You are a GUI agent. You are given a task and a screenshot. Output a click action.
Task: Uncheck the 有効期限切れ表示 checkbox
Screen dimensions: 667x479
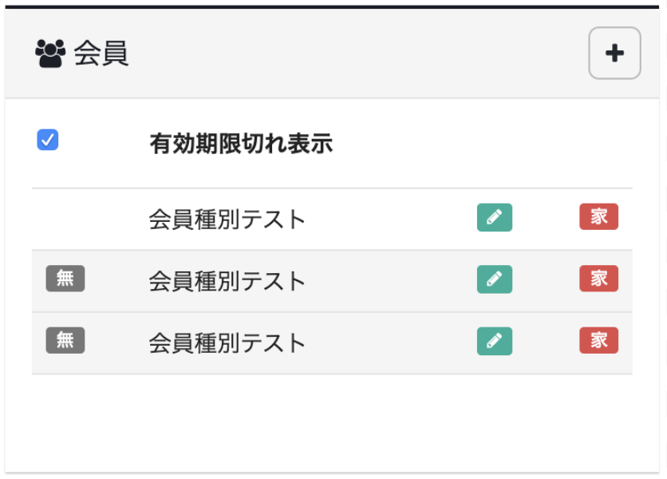coord(48,141)
